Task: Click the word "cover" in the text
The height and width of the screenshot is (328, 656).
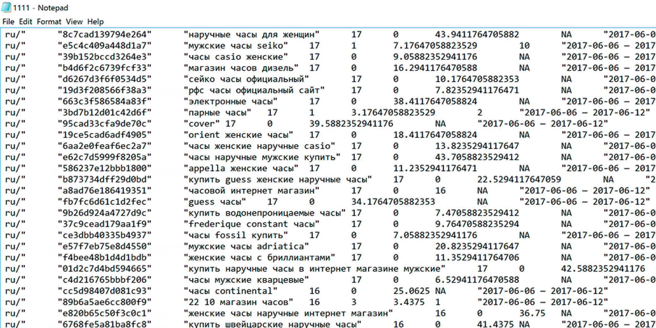Action: [202, 124]
